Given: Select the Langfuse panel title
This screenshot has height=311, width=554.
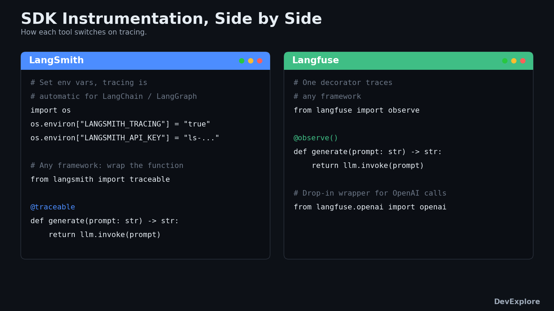Looking at the screenshot, I should click(315, 60).
